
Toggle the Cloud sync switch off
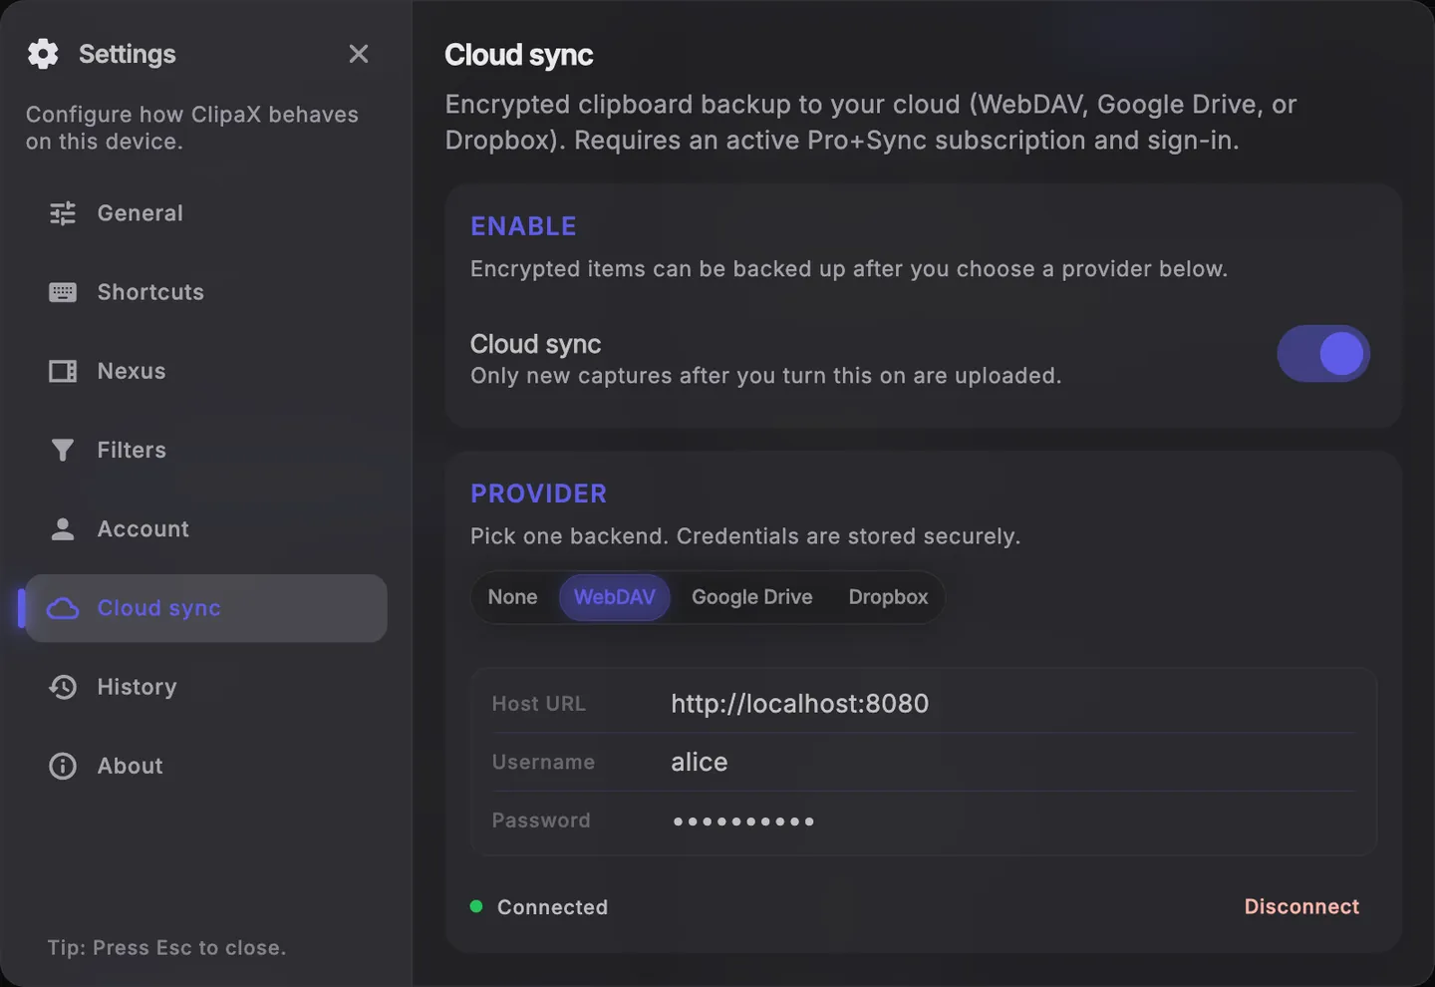point(1323,354)
